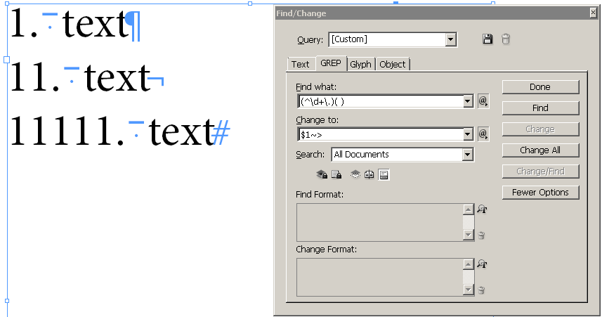The image size is (602, 317).
Task: Click the Change Format scroll down arrow
Action: [469, 290]
